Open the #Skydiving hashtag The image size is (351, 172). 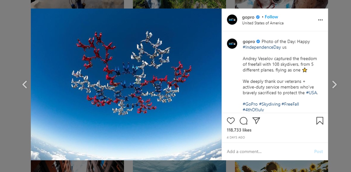tap(269, 104)
